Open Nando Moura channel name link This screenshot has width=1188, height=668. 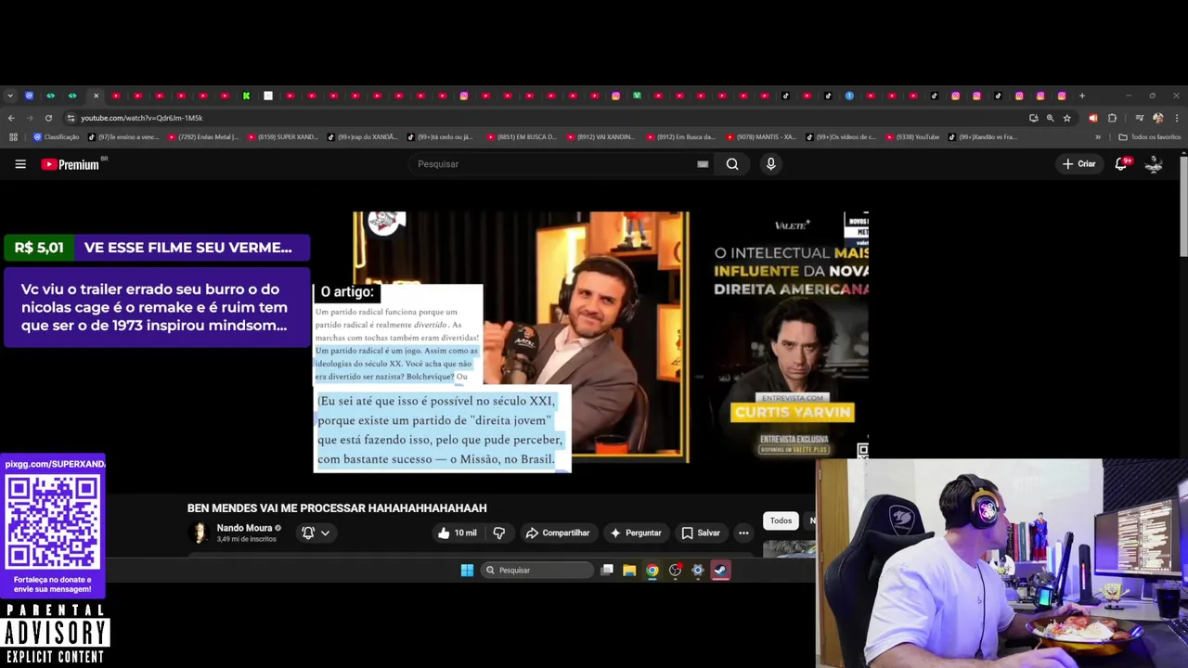[x=244, y=528]
